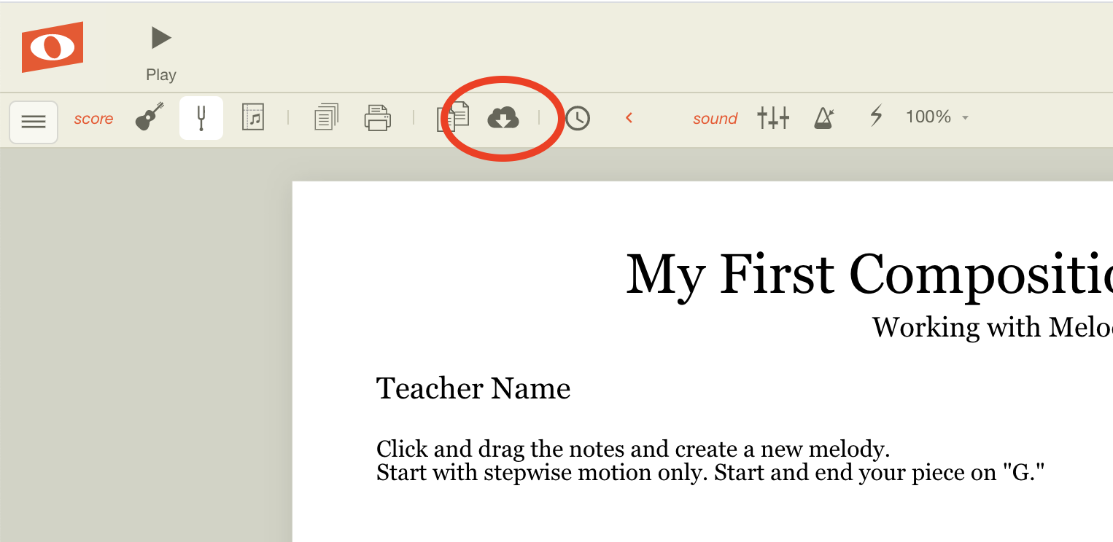The height and width of the screenshot is (542, 1113).
Task: Click the lightning bolt icon
Action: coord(876,116)
